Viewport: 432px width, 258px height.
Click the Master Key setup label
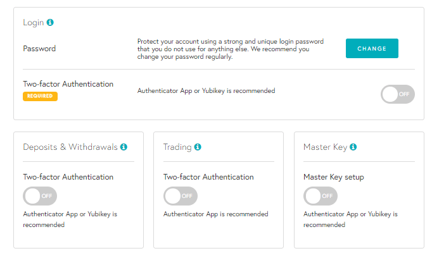[333, 177]
